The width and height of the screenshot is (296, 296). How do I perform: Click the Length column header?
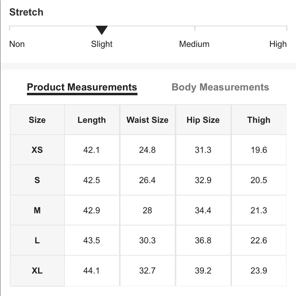click(x=92, y=120)
